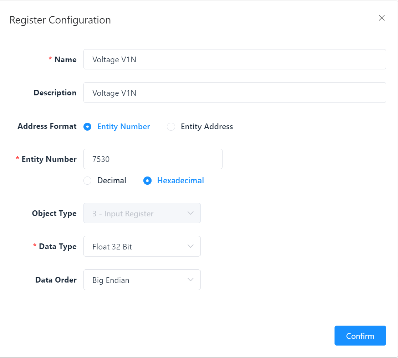Click the chevron arrow in Data Type selector

pos(190,246)
